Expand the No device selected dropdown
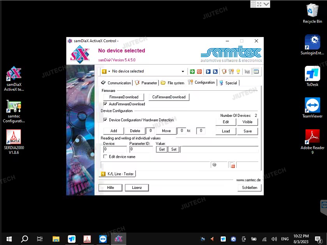 tap(183, 71)
